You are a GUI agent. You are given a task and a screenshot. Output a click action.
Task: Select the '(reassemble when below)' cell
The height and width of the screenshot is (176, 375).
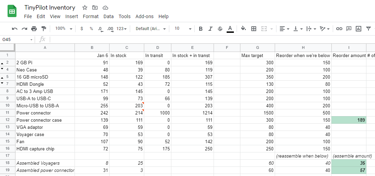303,156
